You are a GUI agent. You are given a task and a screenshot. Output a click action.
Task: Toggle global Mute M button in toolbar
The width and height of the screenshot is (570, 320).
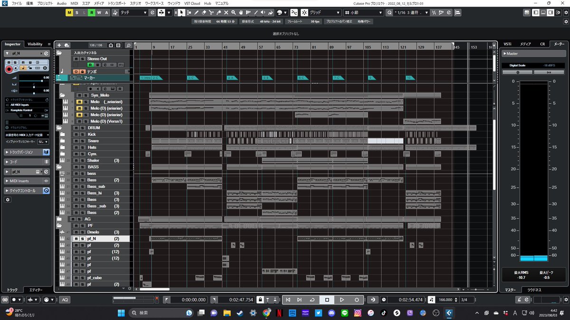pos(69,13)
